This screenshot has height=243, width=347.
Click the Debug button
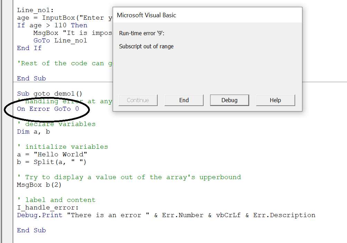coord(229,100)
